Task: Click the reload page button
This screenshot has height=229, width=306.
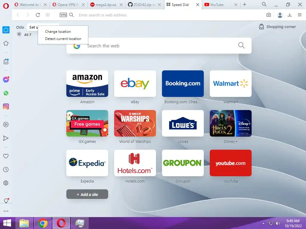Action: 38,15
